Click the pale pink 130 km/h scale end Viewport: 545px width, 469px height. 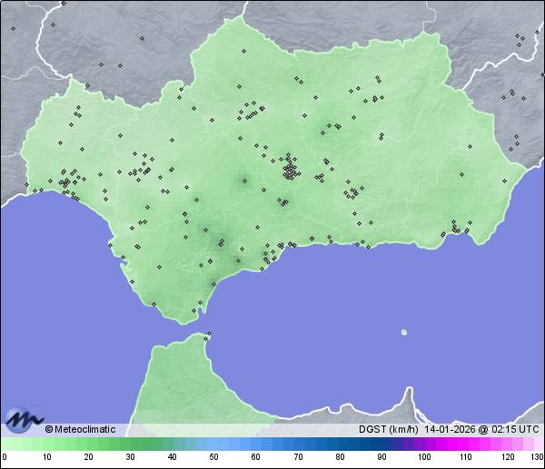point(540,445)
